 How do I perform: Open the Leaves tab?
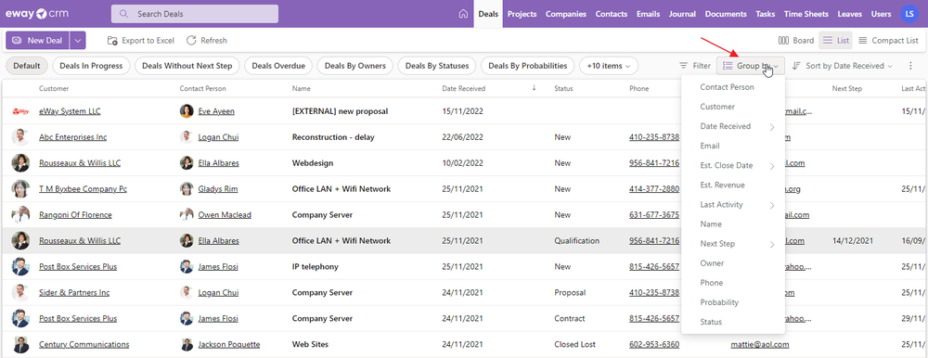tap(849, 14)
